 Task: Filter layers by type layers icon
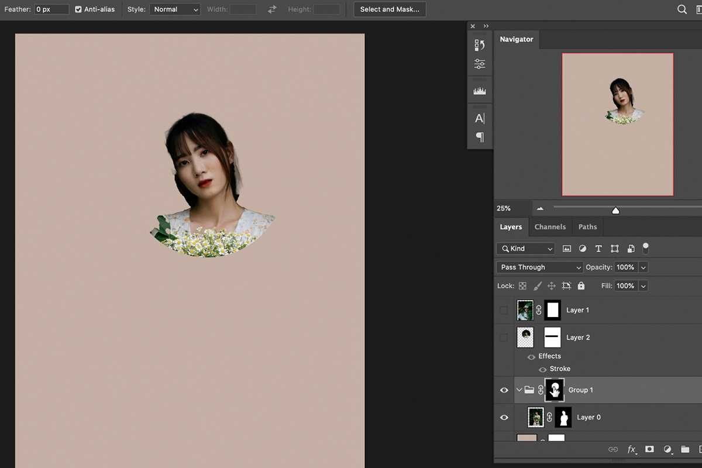598,249
